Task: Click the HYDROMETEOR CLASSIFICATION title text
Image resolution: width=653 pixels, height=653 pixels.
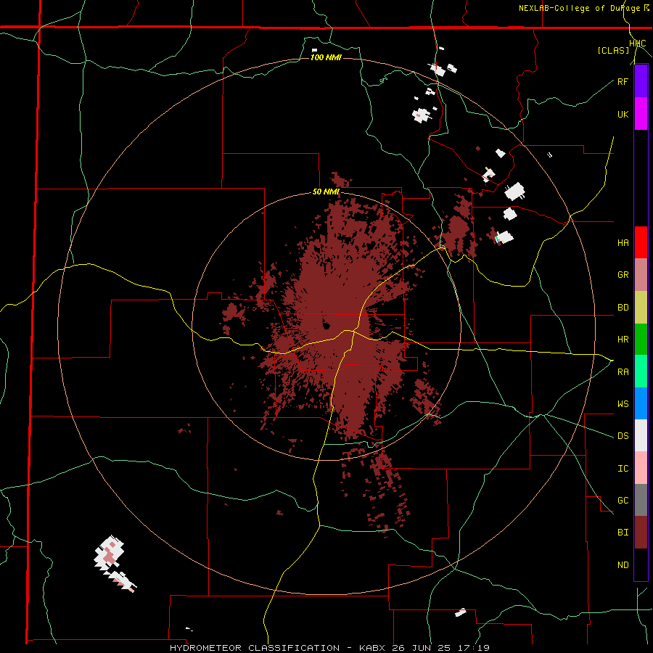Action: pyautogui.click(x=255, y=648)
